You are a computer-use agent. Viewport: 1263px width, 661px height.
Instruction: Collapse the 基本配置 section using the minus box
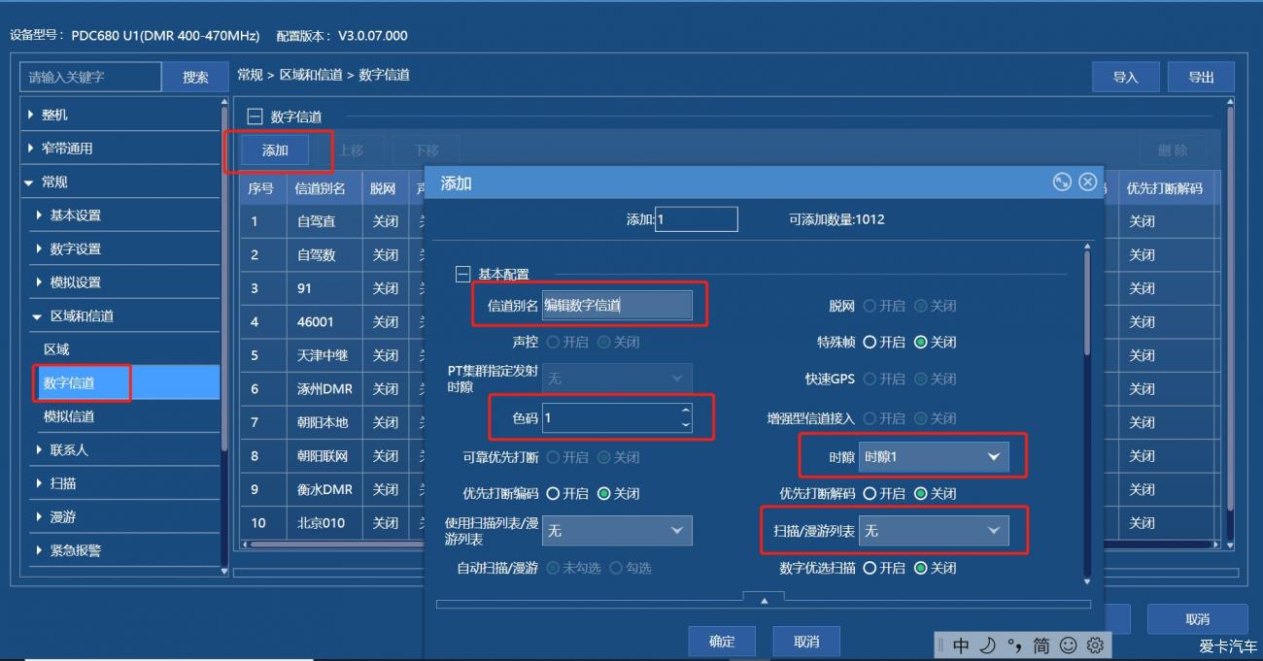click(x=462, y=275)
